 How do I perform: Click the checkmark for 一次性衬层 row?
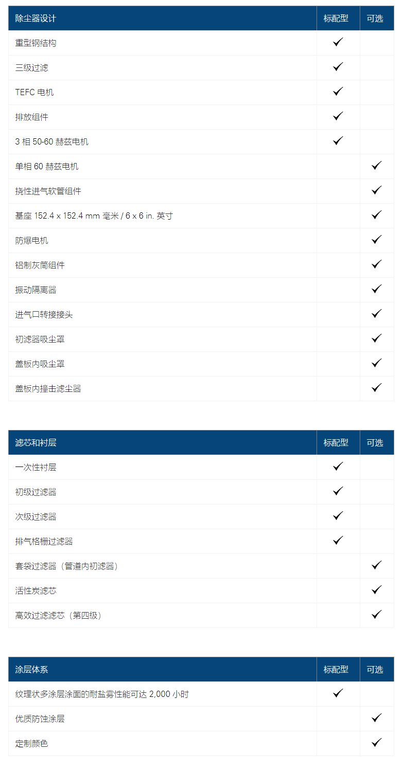click(x=338, y=466)
